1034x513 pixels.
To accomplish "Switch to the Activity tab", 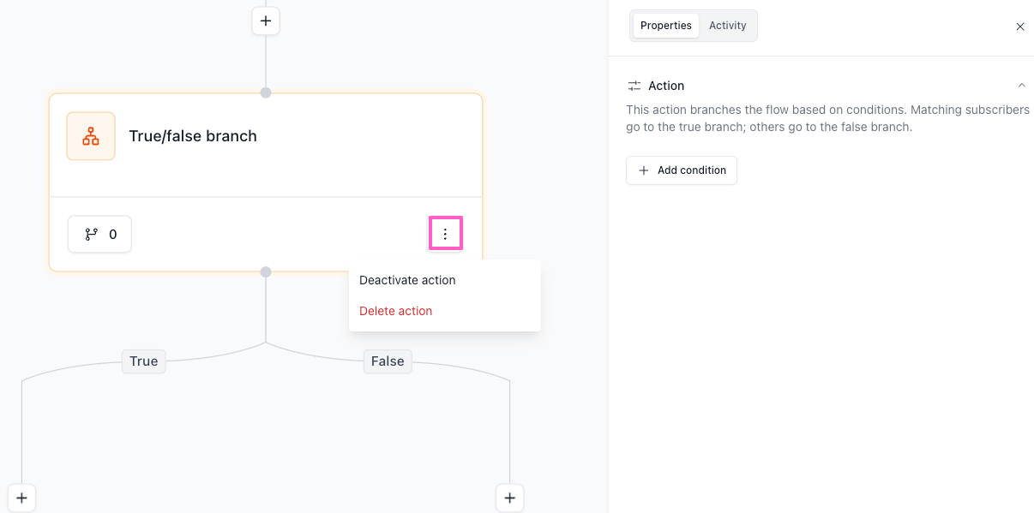I will (727, 26).
